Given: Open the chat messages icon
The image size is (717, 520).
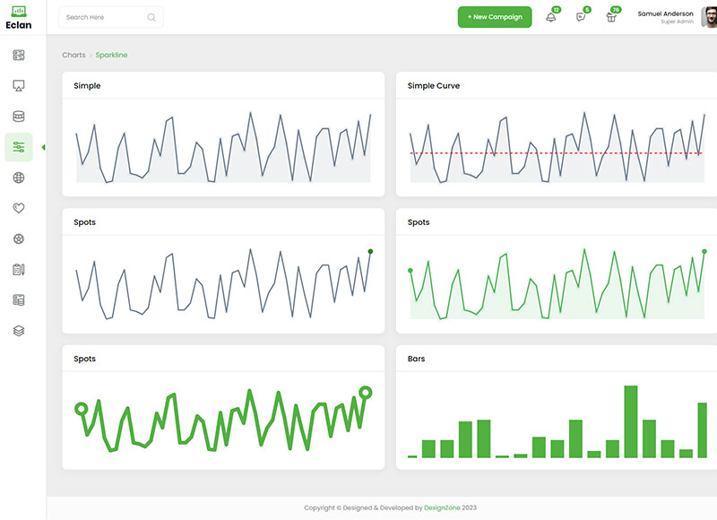Looking at the screenshot, I should click(581, 17).
